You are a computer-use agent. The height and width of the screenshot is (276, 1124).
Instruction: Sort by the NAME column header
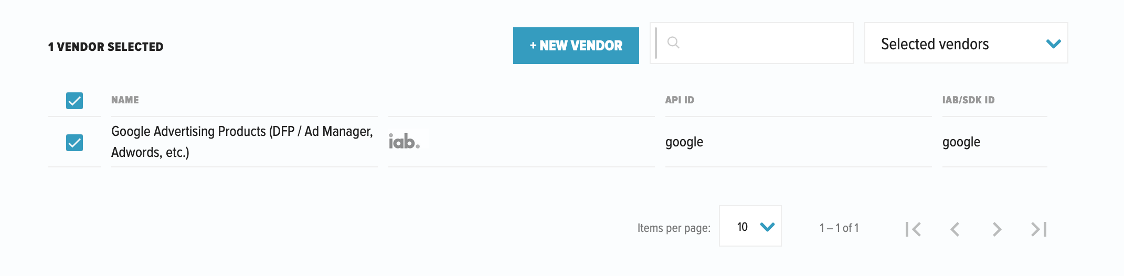tap(125, 100)
